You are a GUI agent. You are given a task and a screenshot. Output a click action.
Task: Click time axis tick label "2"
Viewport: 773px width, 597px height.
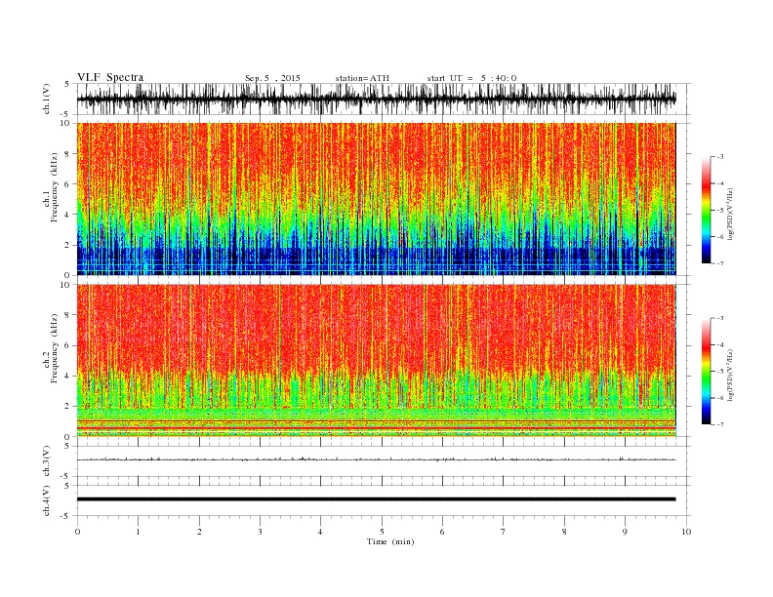(x=199, y=532)
